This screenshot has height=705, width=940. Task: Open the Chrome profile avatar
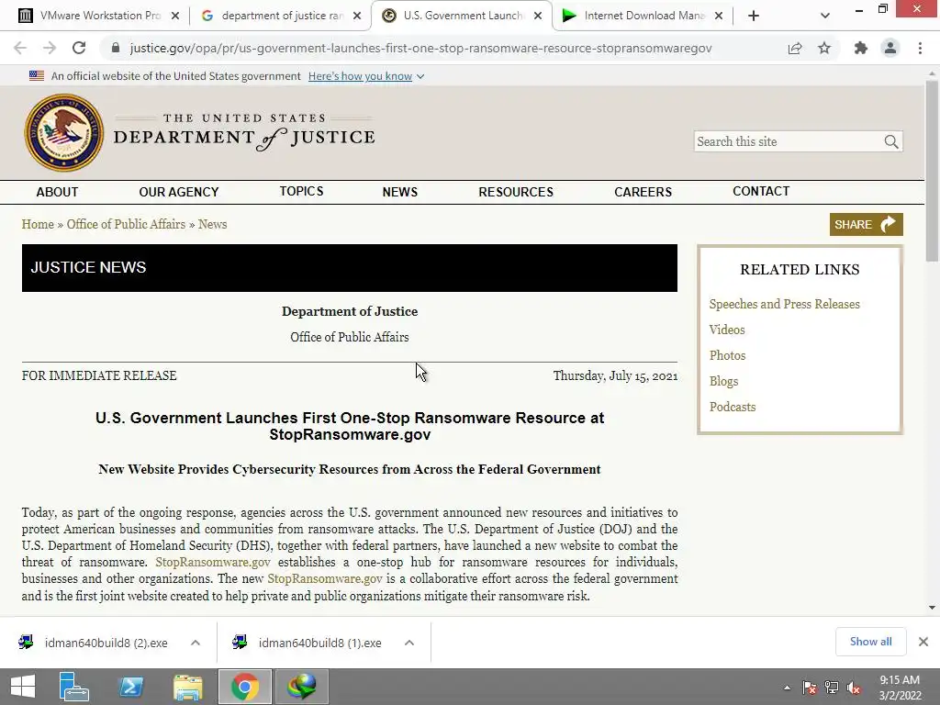point(890,48)
